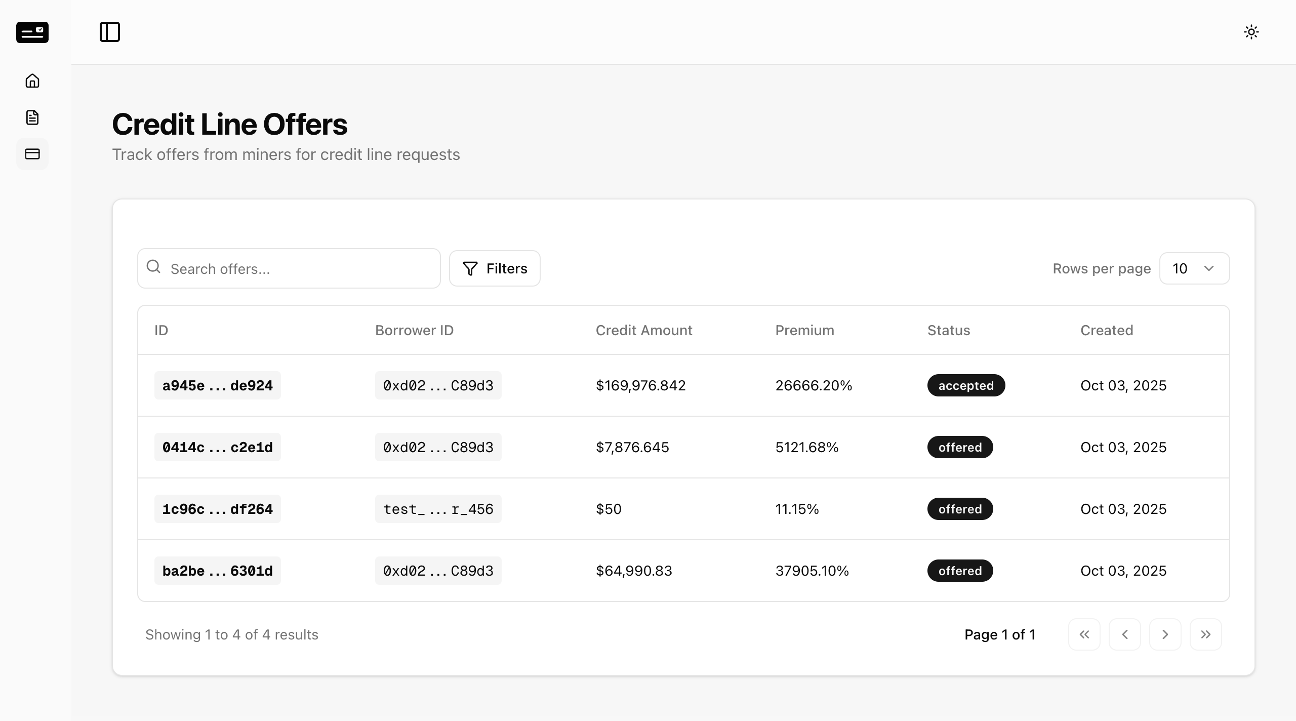Go to previous page button
1296x721 pixels.
click(x=1125, y=634)
